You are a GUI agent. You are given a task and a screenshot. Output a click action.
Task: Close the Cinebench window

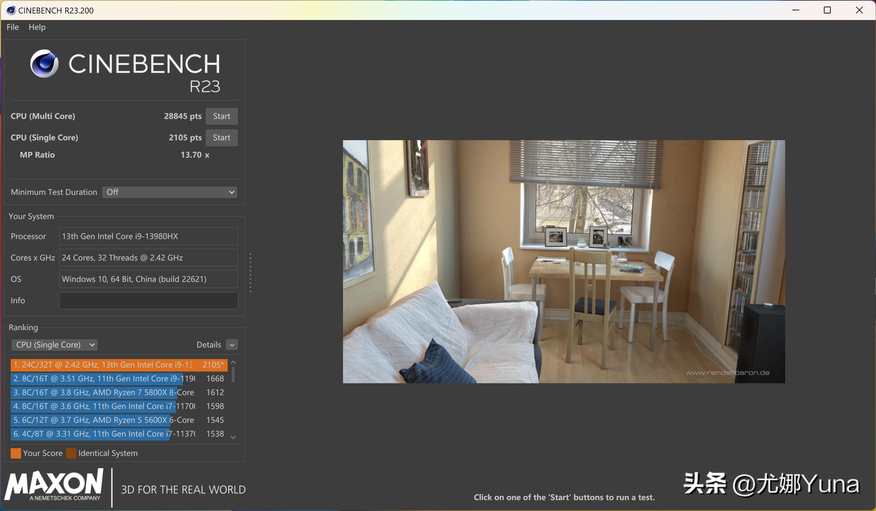(859, 10)
